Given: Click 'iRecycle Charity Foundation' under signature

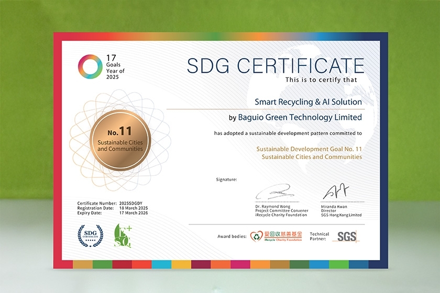Looking at the screenshot, I should (281, 215).
